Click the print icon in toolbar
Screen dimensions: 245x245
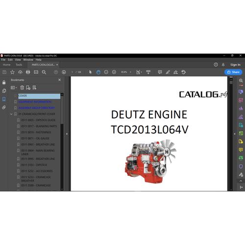tap(28, 72)
